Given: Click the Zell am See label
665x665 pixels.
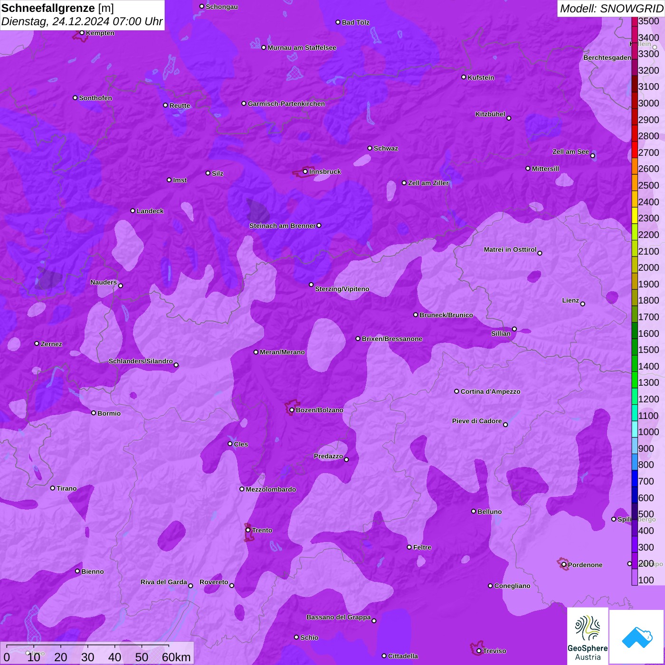Looking at the screenshot, I should click(570, 152).
